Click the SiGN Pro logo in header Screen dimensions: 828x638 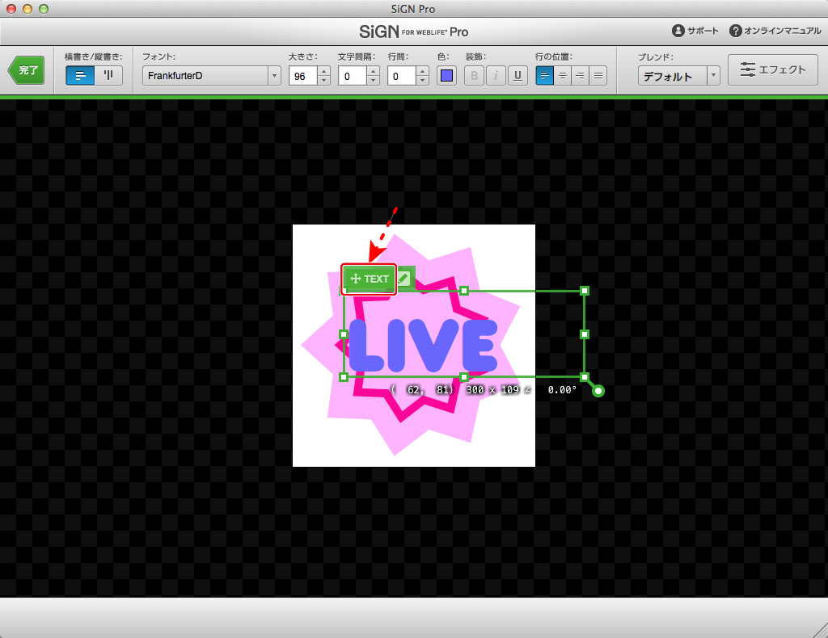coord(413,31)
